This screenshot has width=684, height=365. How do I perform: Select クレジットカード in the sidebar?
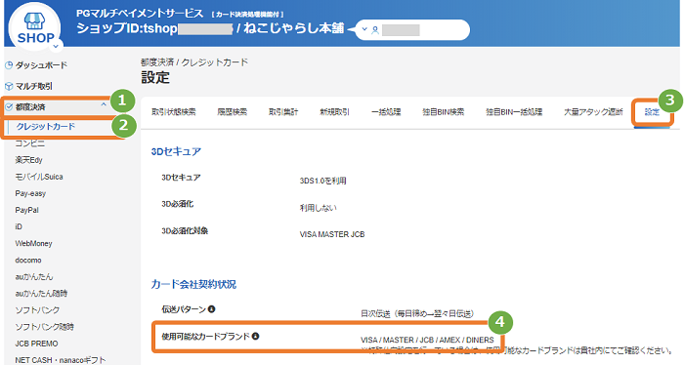[46, 126]
